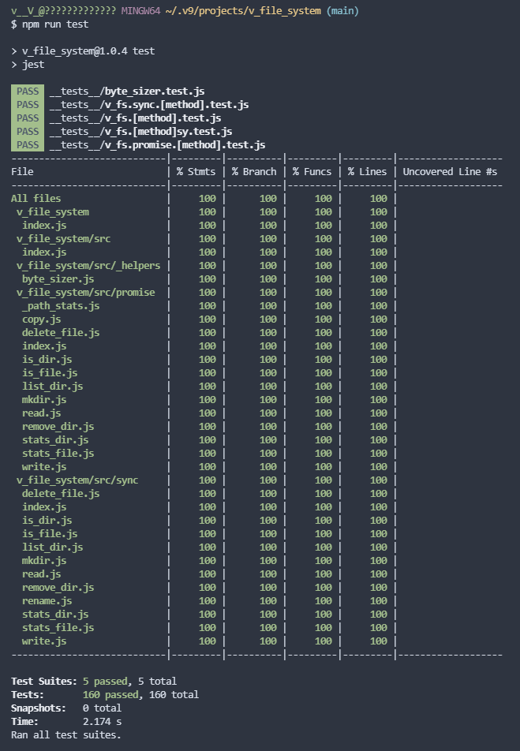Click the 'All files' row label
The image size is (520, 751).
(x=36, y=198)
